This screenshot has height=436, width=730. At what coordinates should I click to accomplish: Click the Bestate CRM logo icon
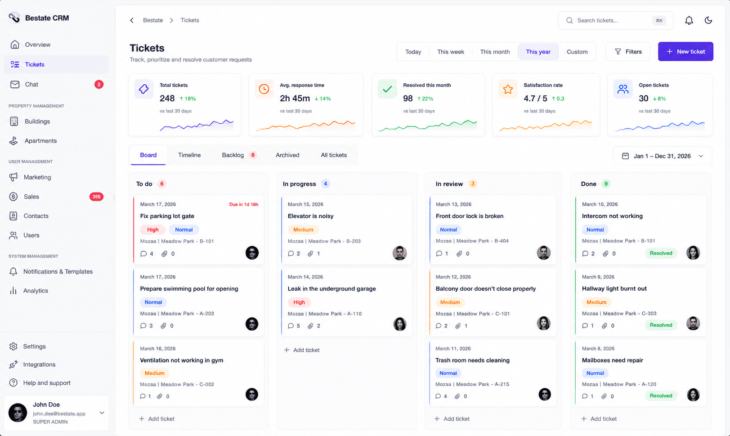14,18
